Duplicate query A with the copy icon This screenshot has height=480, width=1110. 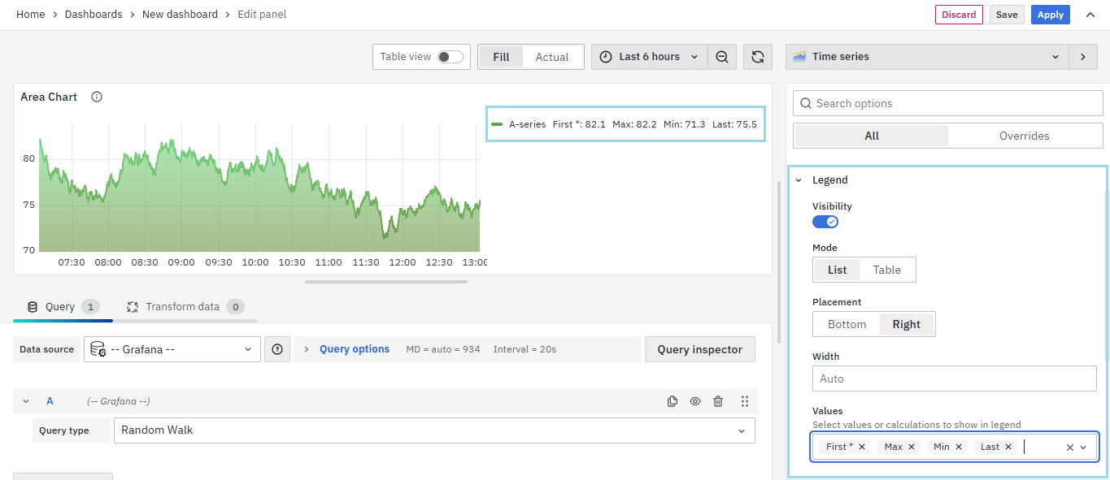tap(673, 401)
